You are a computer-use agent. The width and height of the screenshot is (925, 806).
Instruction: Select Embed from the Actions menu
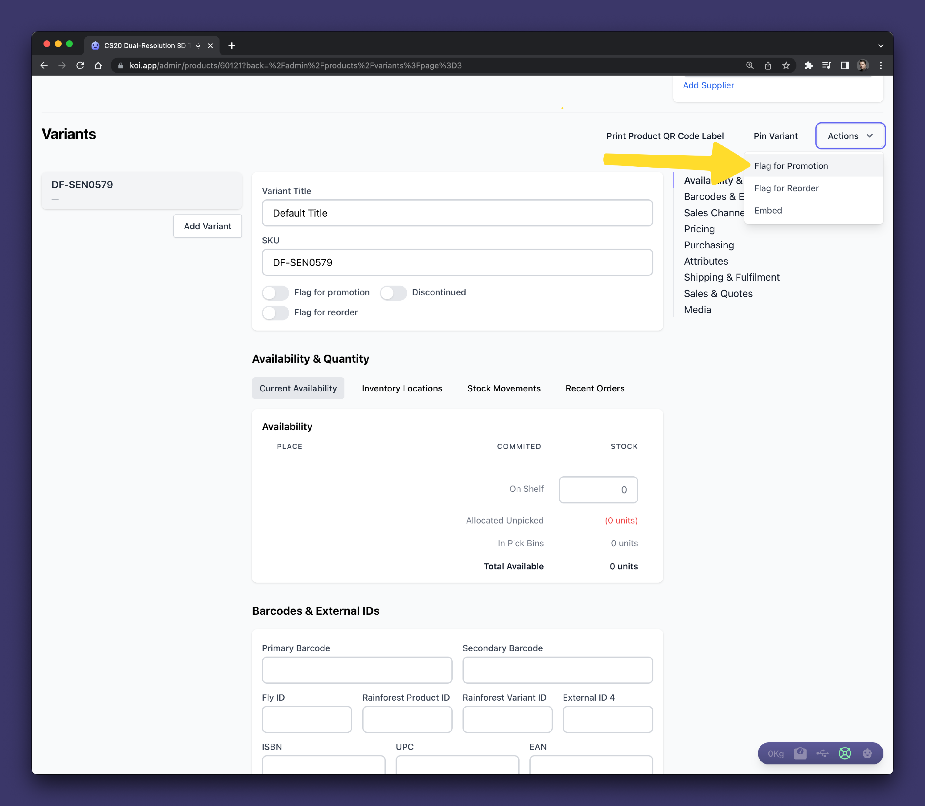pyautogui.click(x=768, y=210)
